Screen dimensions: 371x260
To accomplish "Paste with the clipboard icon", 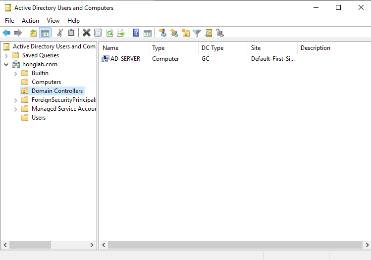I will click(71, 33).
